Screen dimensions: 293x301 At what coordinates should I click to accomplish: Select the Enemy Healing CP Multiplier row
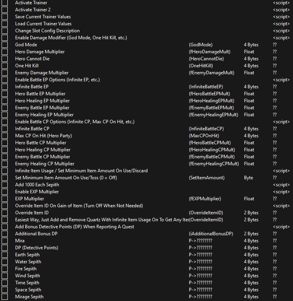click(45, 164)
